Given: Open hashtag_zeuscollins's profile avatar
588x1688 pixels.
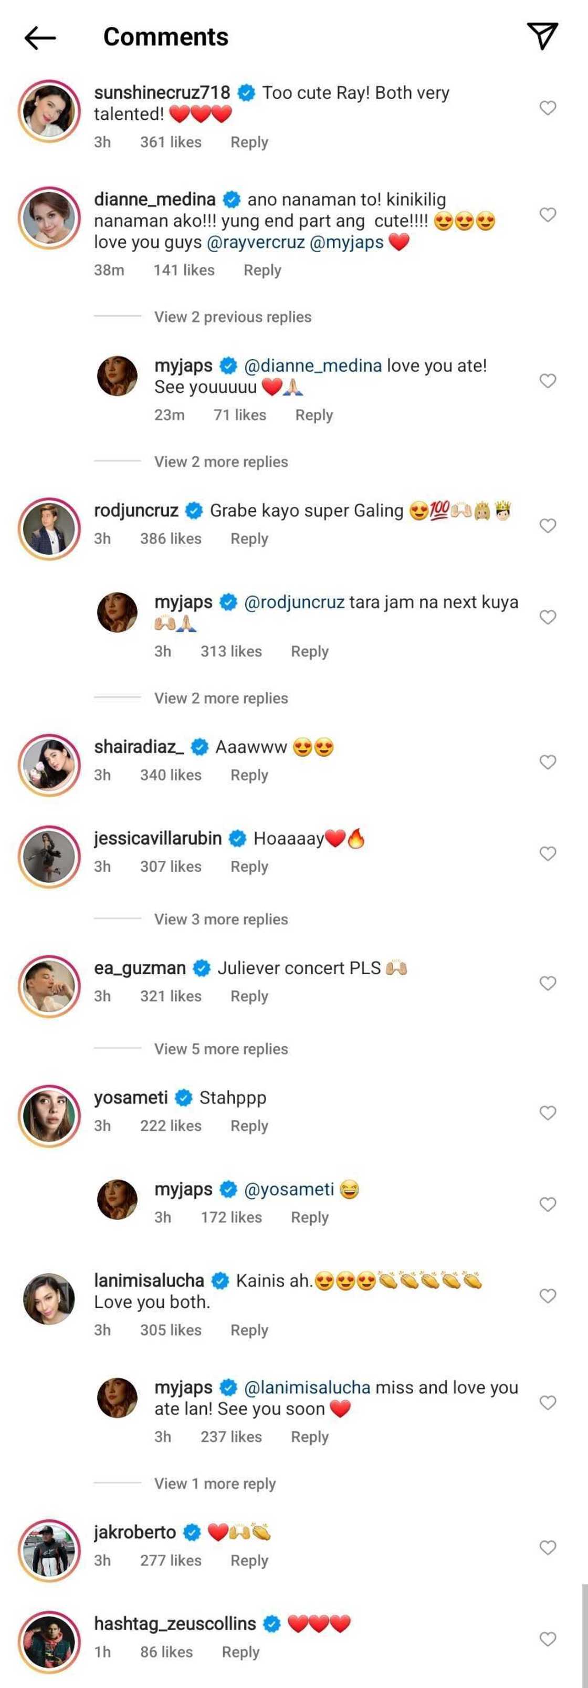Looking at the screenshot, I should pyautogui.click(x=48, y=1642).
